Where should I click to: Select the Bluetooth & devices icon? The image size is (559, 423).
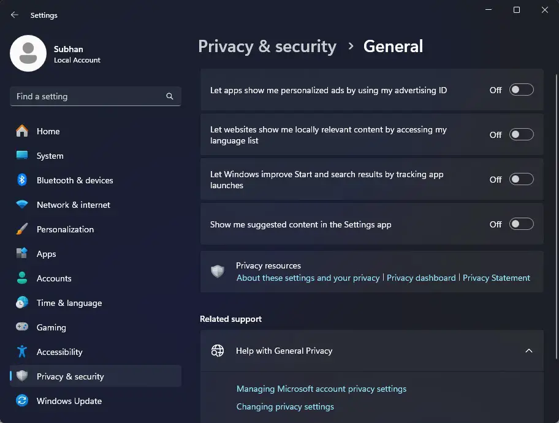(x=22, y=180)
